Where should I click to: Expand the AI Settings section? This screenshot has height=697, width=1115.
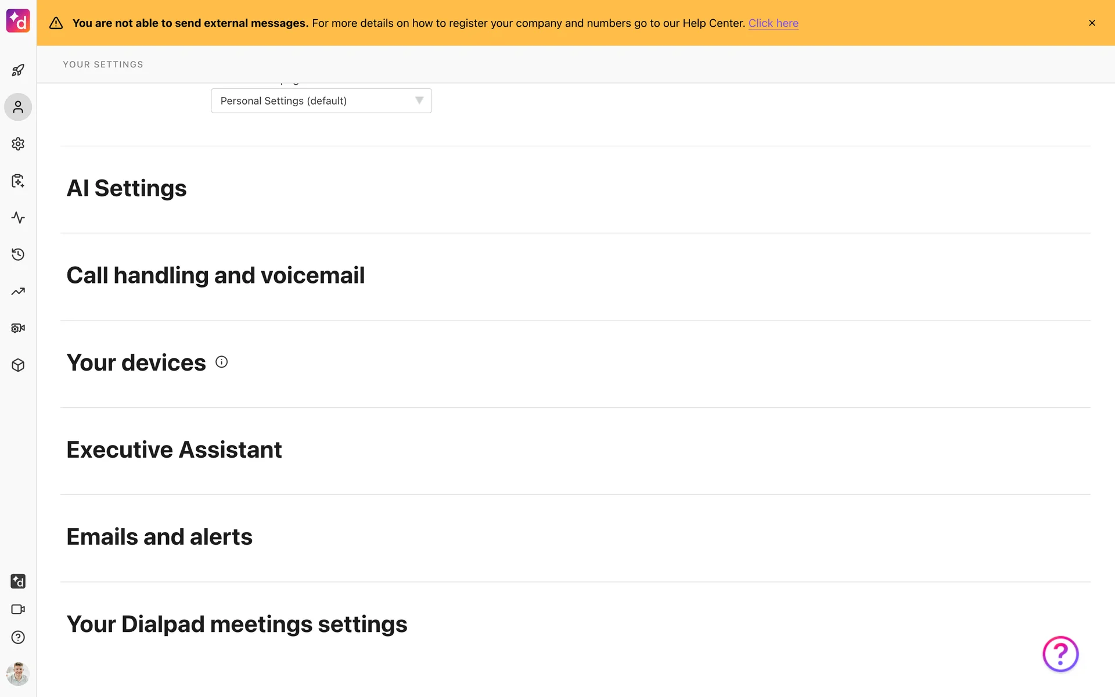point(127,189)
